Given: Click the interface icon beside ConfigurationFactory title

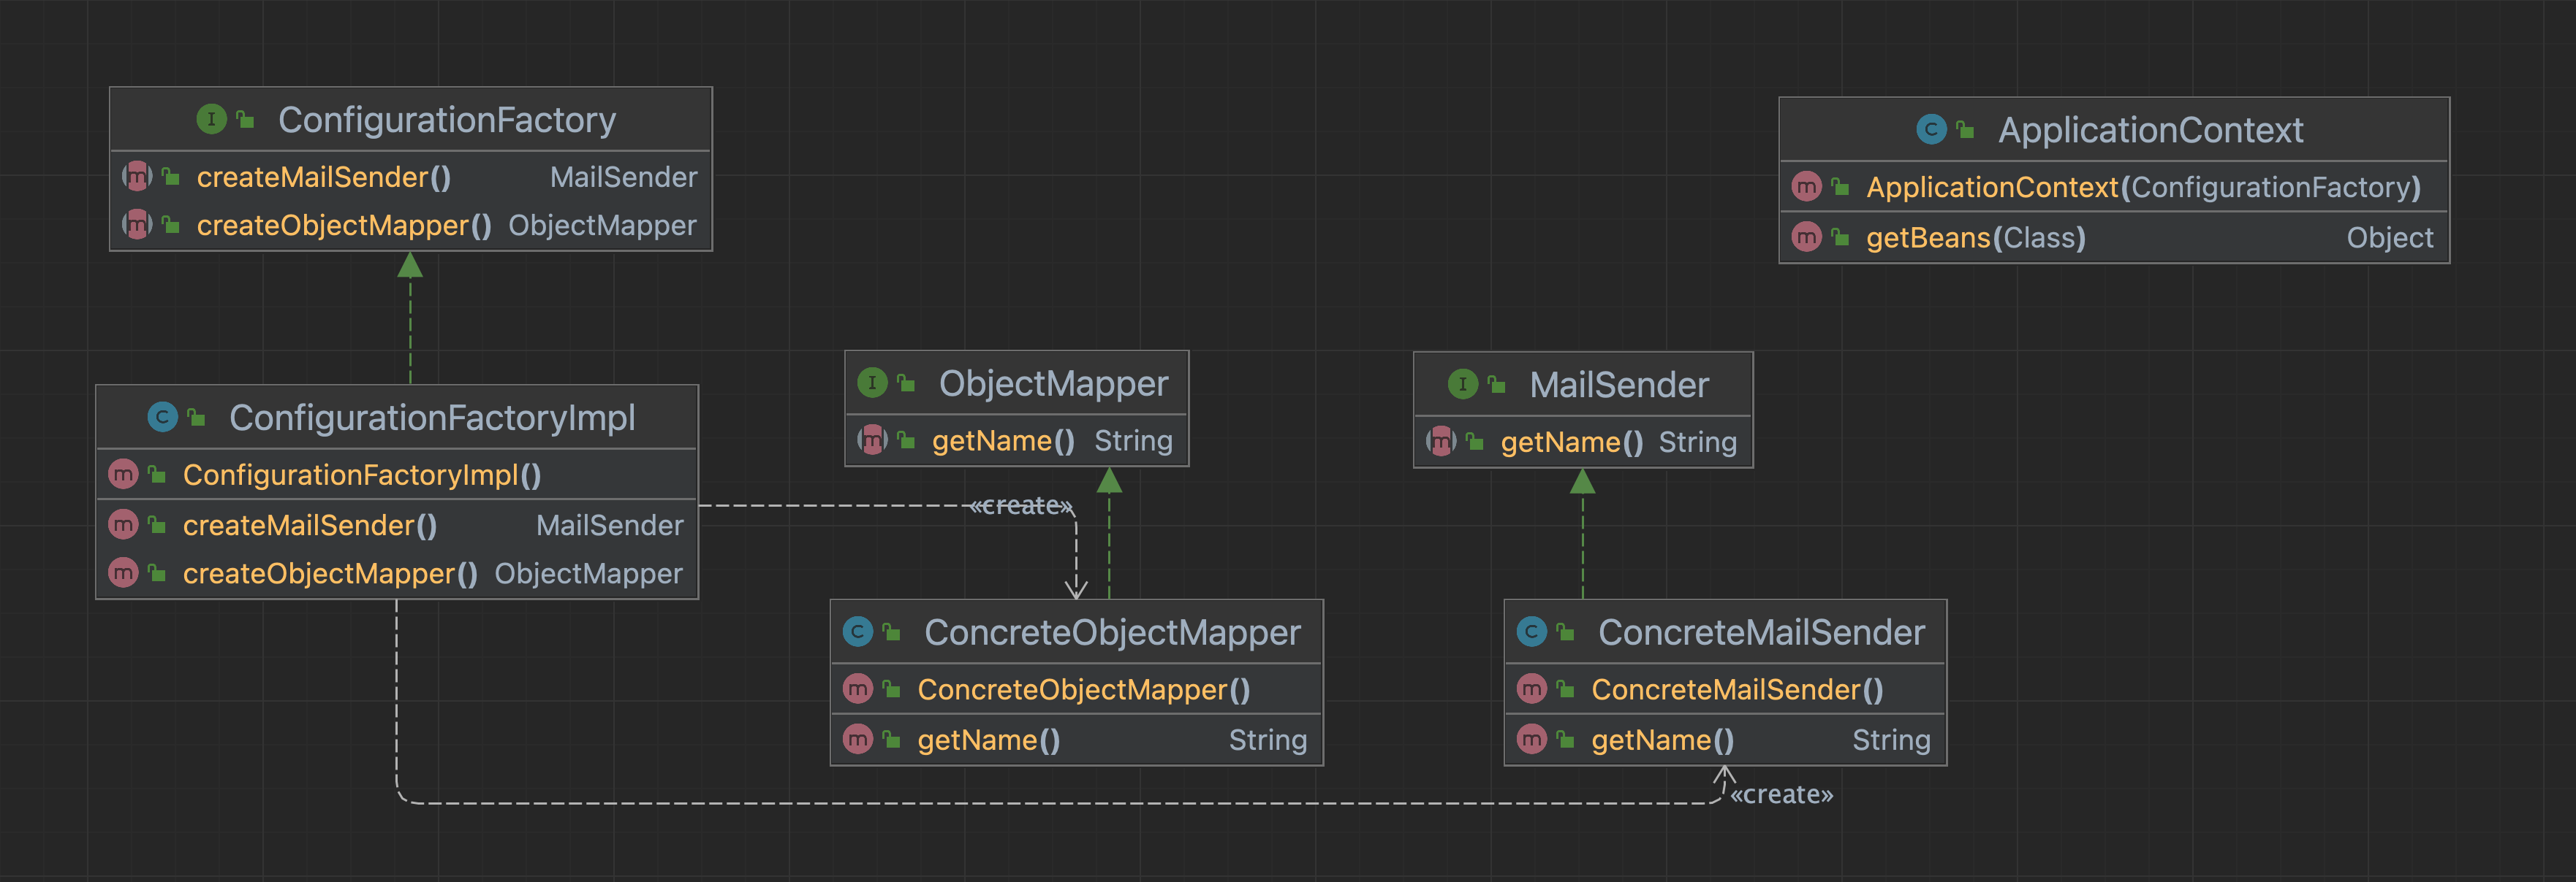Looking at the screenshot, I should tap(211, 120).
